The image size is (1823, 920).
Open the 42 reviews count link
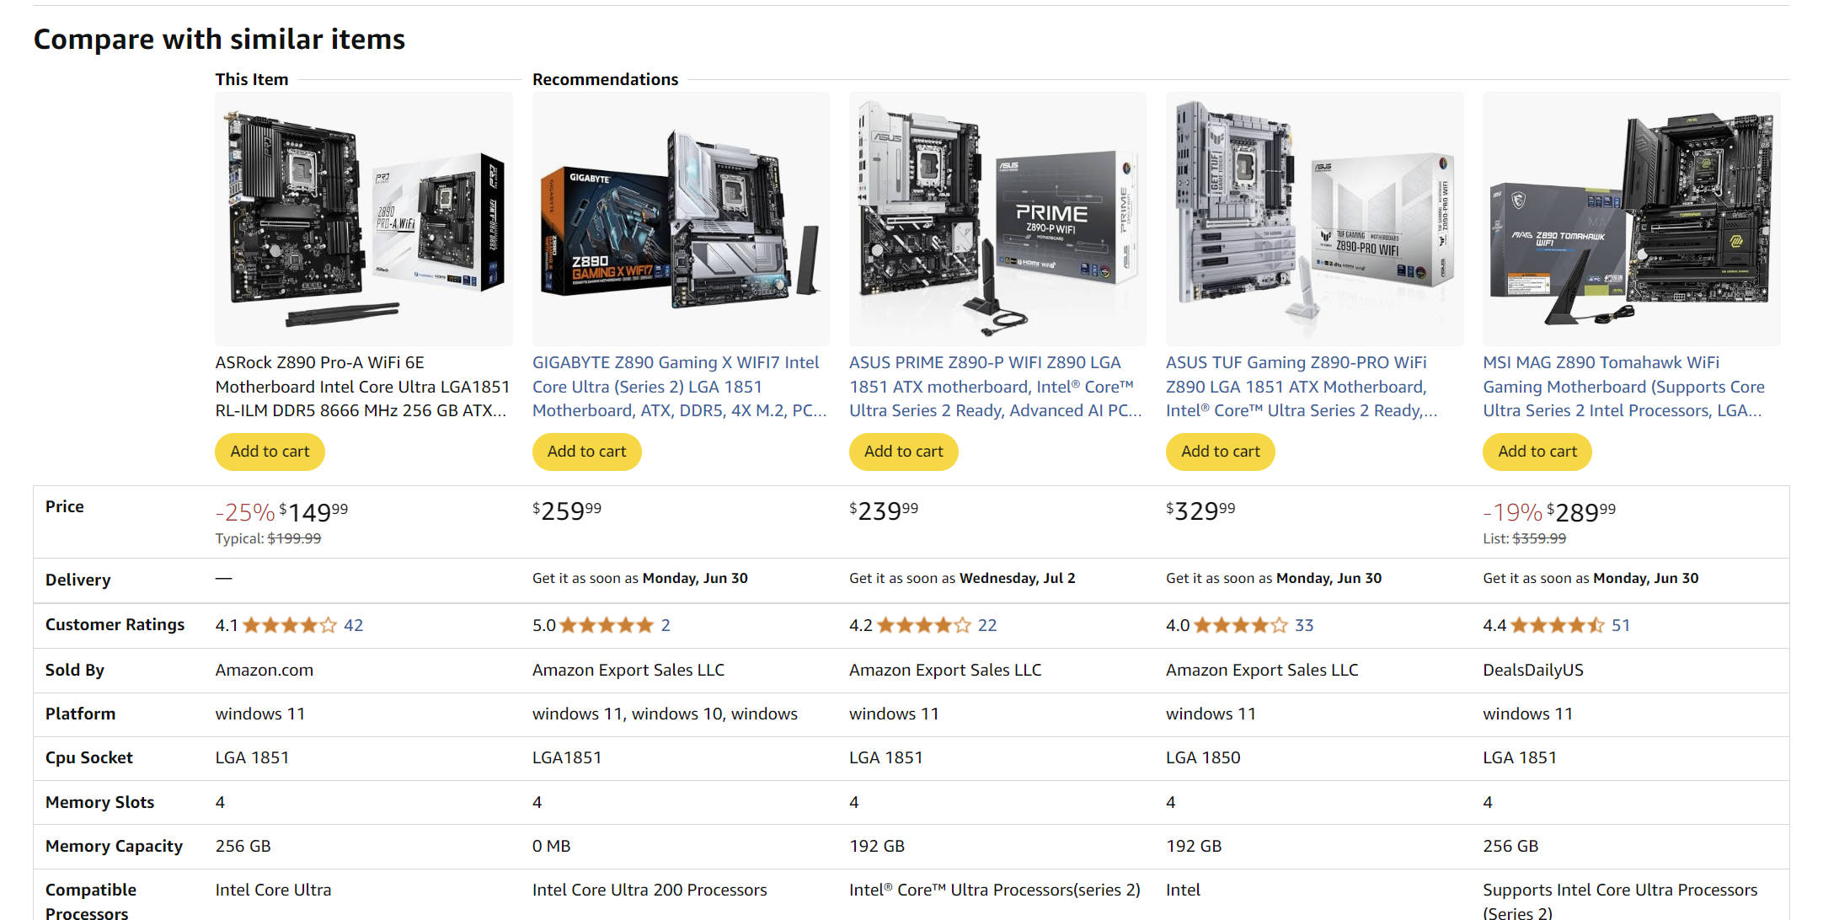[x=354, y=625]
